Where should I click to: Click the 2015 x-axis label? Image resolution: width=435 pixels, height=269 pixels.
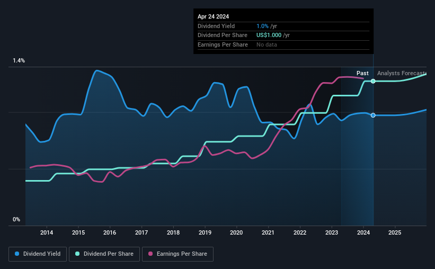pyautogui.click(x=78, y=232)
